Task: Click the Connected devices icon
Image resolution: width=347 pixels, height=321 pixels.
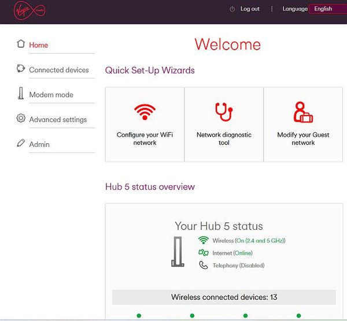Action: [x=21, y=68]
